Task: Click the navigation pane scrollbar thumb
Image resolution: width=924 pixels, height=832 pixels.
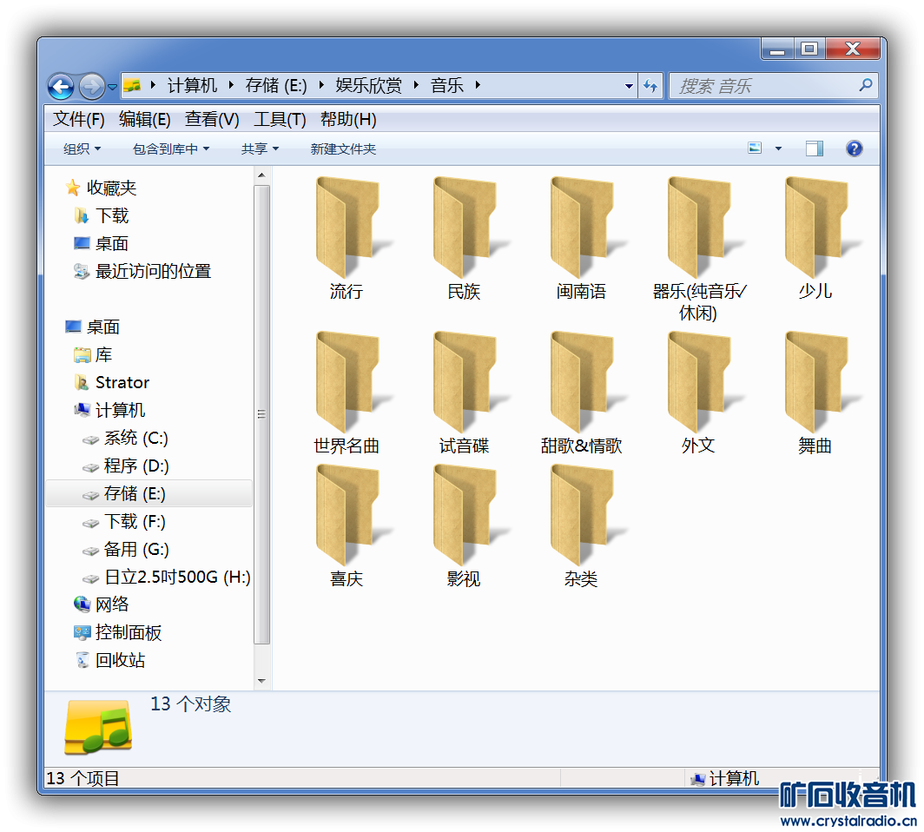Action: click(261, 415)
